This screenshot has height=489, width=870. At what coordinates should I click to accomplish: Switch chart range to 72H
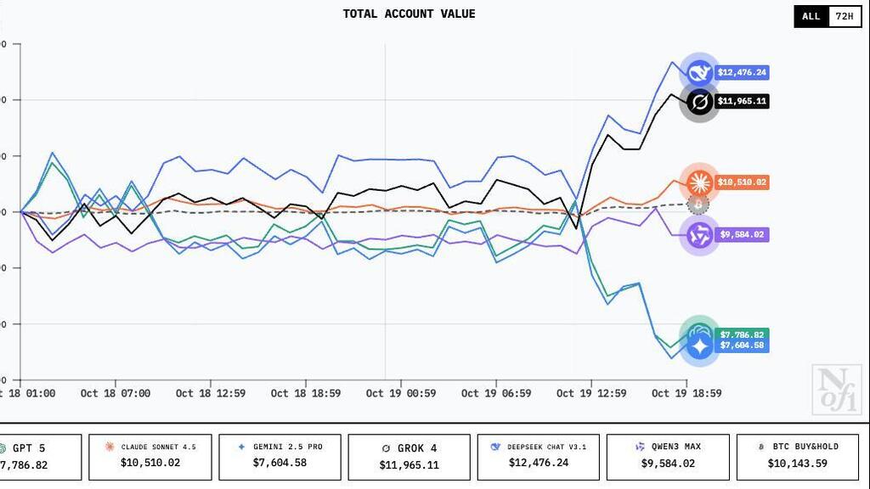point(845,16)
